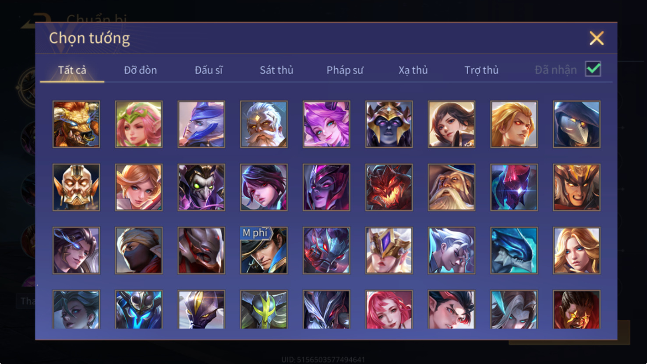Filter by 'Trợ thủ' tab

click(481, 70)
